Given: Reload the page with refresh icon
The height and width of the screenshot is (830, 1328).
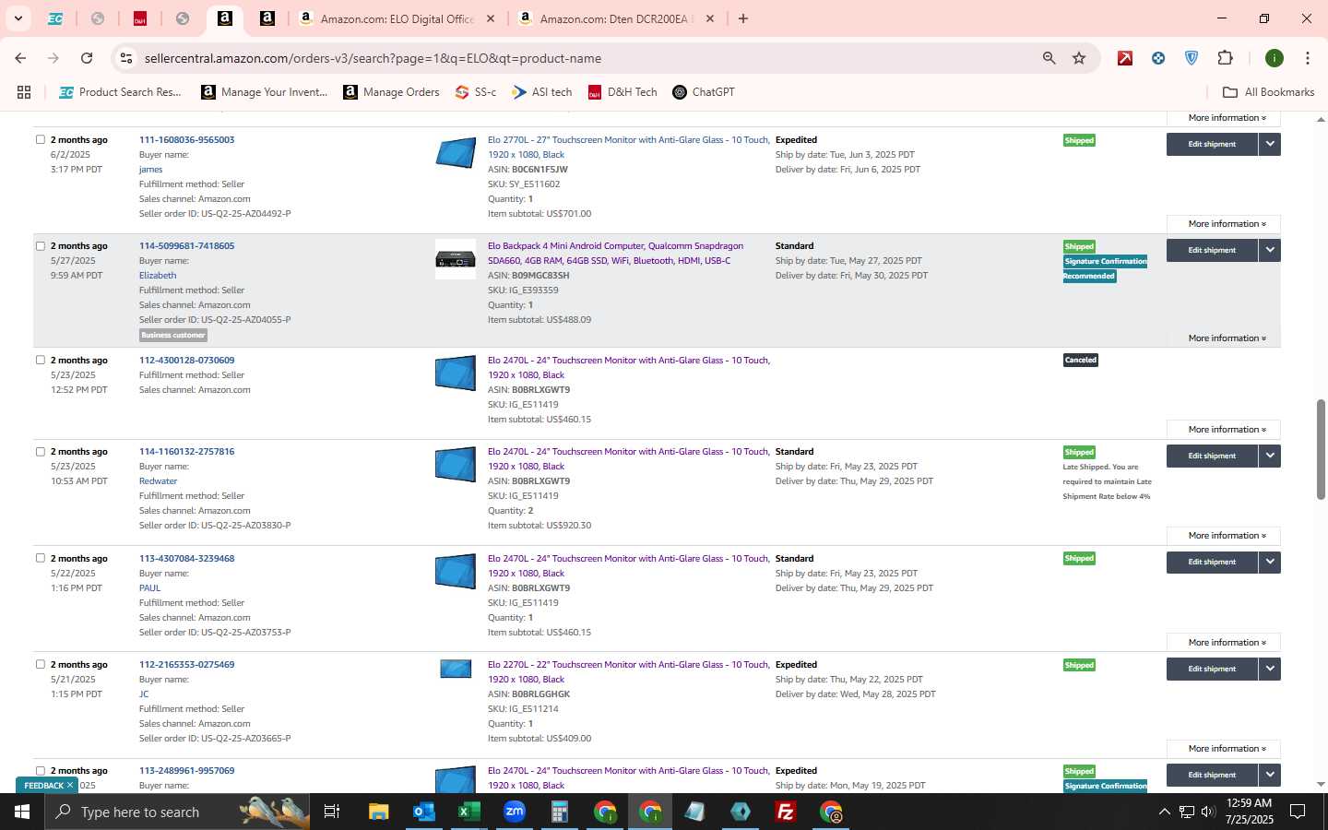Looking at the screenshot, I should tap(87, 58).
